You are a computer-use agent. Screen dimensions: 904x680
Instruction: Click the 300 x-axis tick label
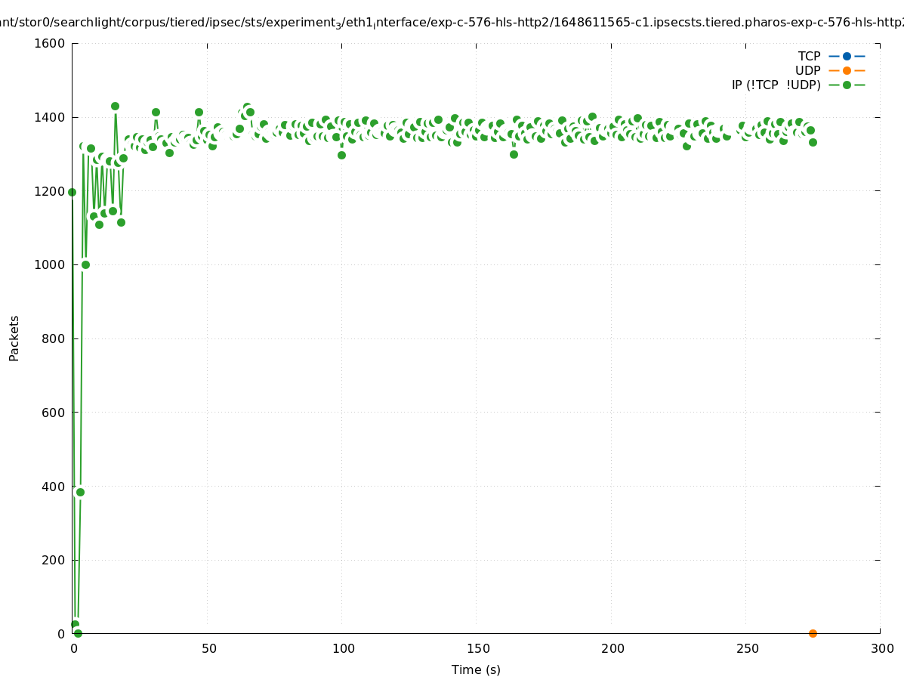click(x=881, y=648)
